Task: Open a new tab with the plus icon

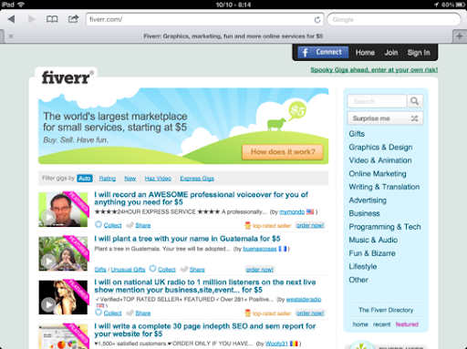Action: click(460, 36)
